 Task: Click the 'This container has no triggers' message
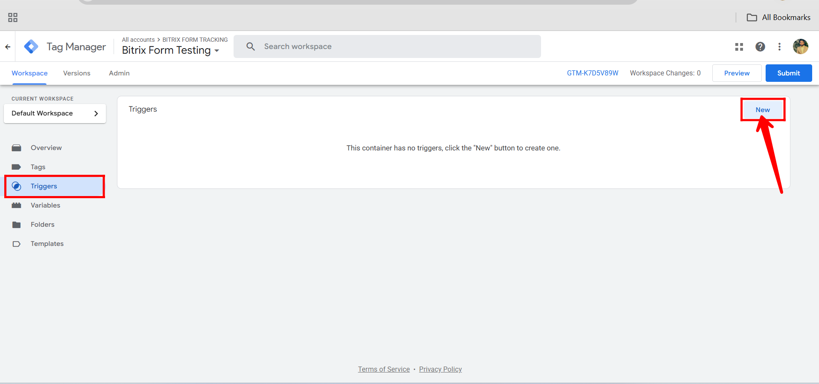453,148
